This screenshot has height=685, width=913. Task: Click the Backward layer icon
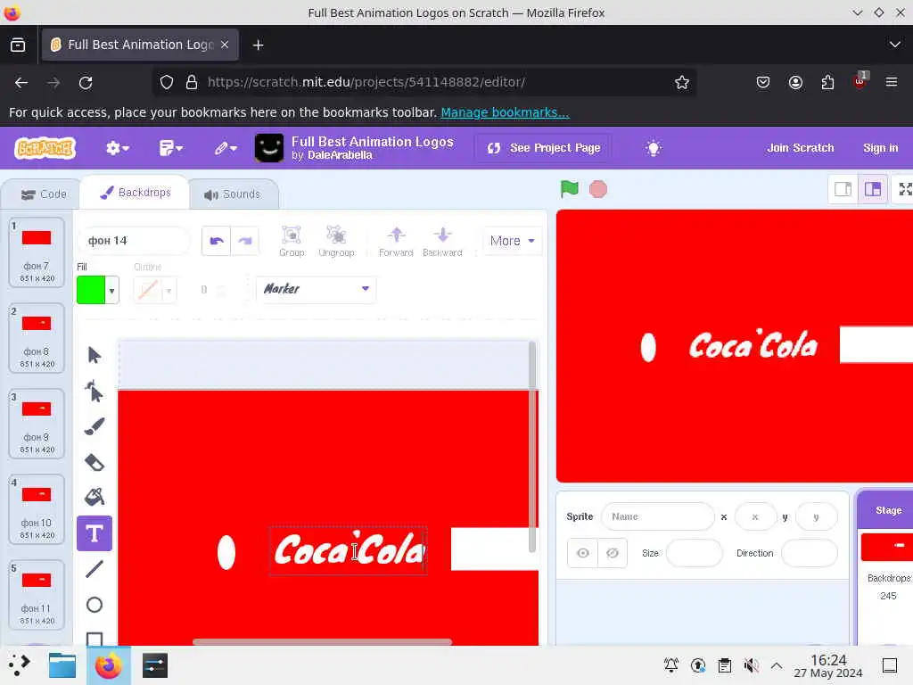[442, 241]
